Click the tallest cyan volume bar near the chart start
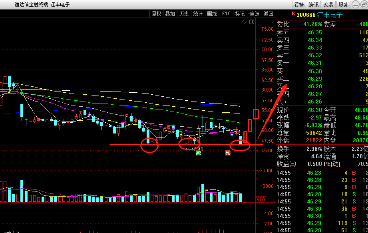Screen dimensions: 368x233 (x=22, y=191)
